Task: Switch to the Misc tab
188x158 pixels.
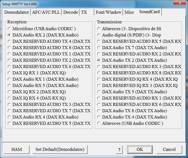Action: tap(130, 12)
